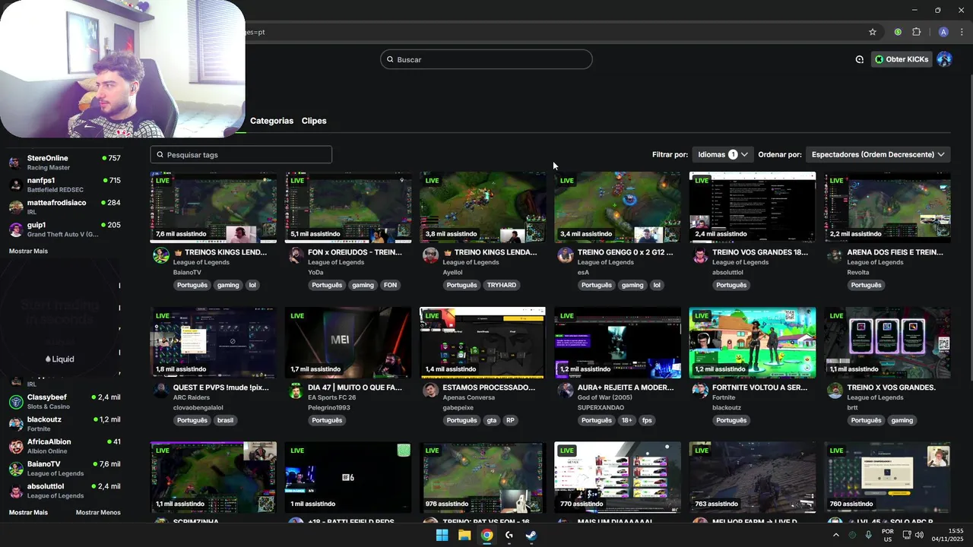This screenshot has width=973, height=547.
Task: Open Chrome profile 'A' avatar
Action: coord(943,32)
